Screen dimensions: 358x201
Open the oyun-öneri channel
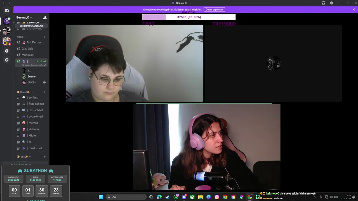[31, 116]
